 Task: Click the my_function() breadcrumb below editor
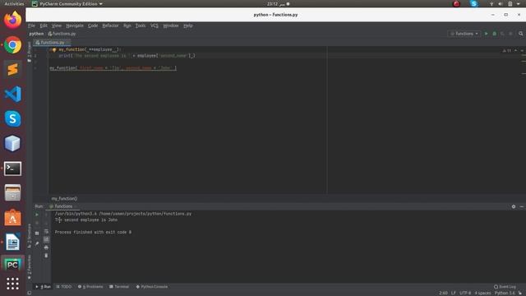tap(64, 199)
